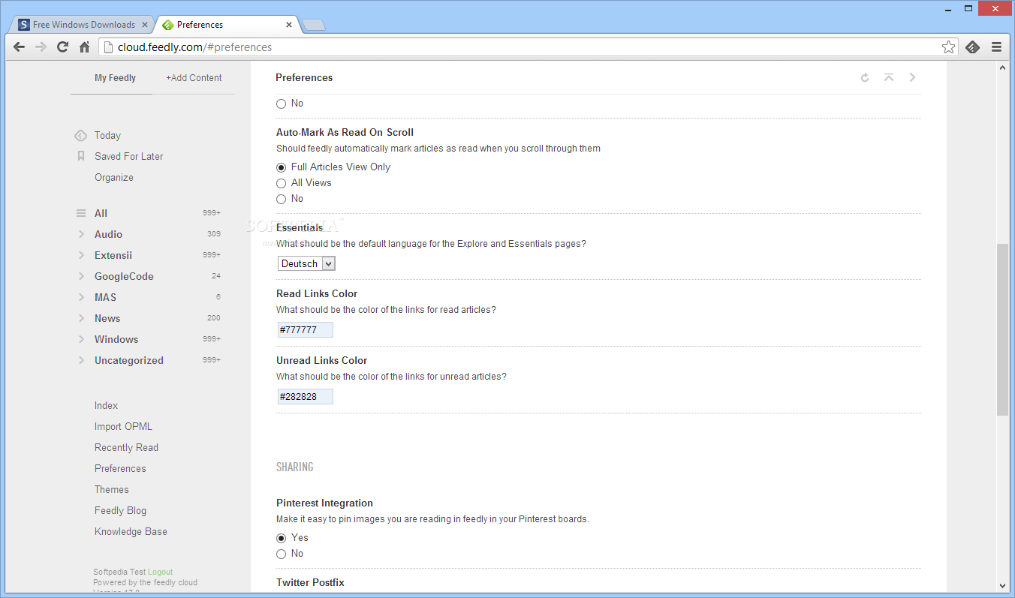Click the Auto-Mark As Read On Scroll heading

coord(345,132)
